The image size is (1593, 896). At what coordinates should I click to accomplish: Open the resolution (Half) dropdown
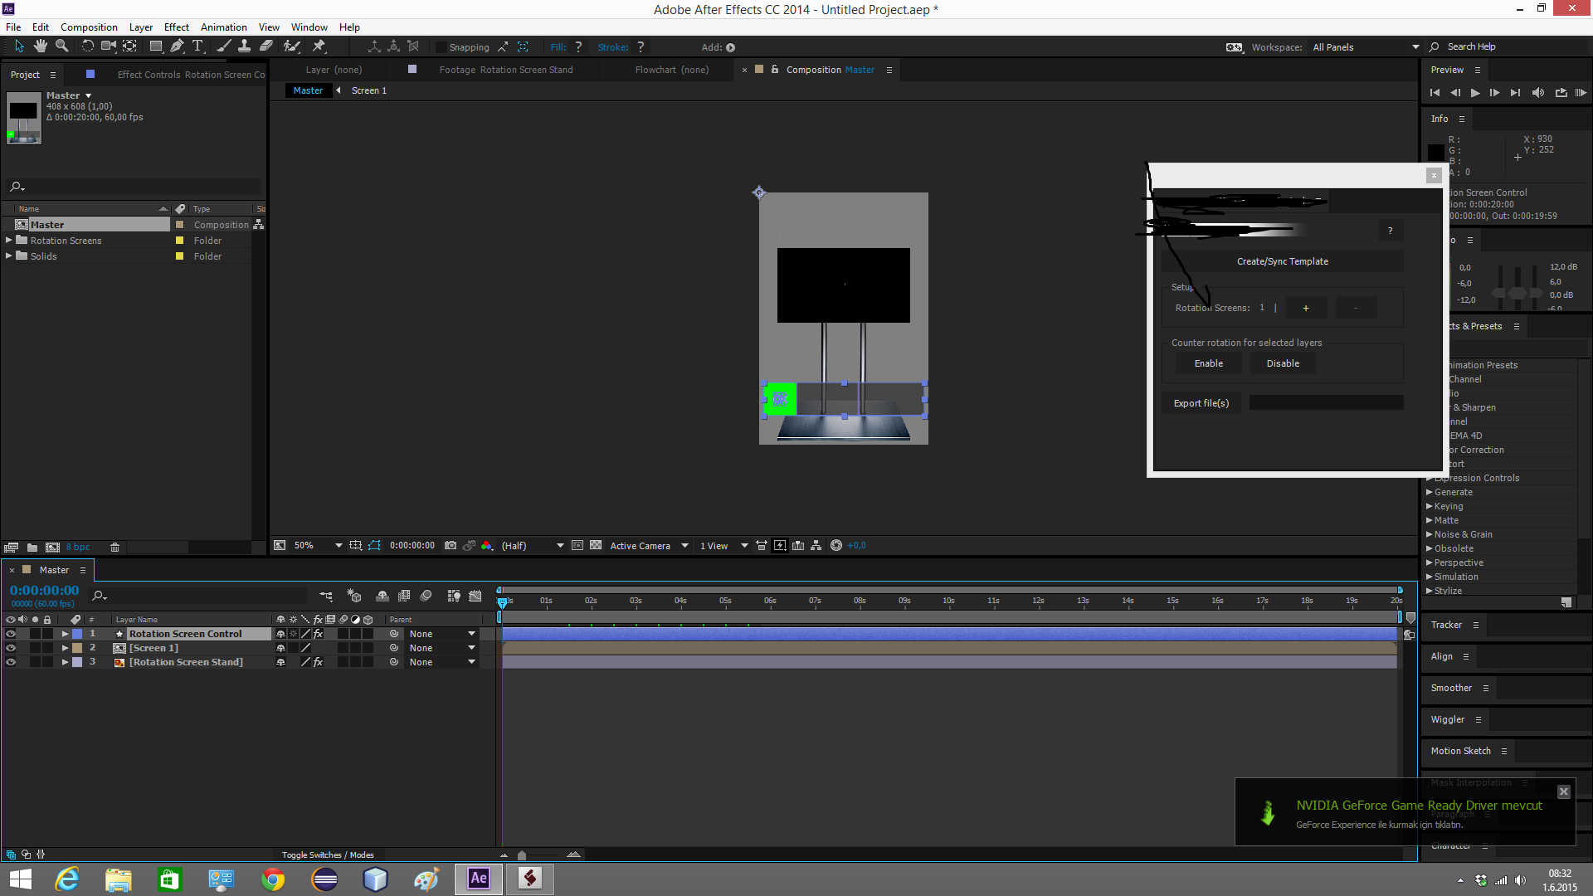point(533,546)
